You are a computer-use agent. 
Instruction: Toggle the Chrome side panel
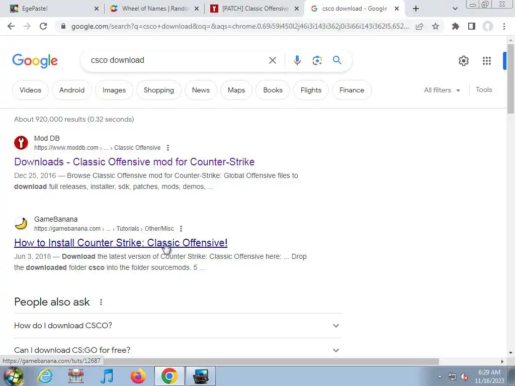click(472, 26)
